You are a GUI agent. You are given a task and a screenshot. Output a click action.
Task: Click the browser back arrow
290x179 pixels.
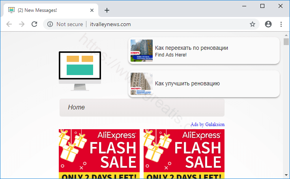pyautogui.click(x=9, y=24)
